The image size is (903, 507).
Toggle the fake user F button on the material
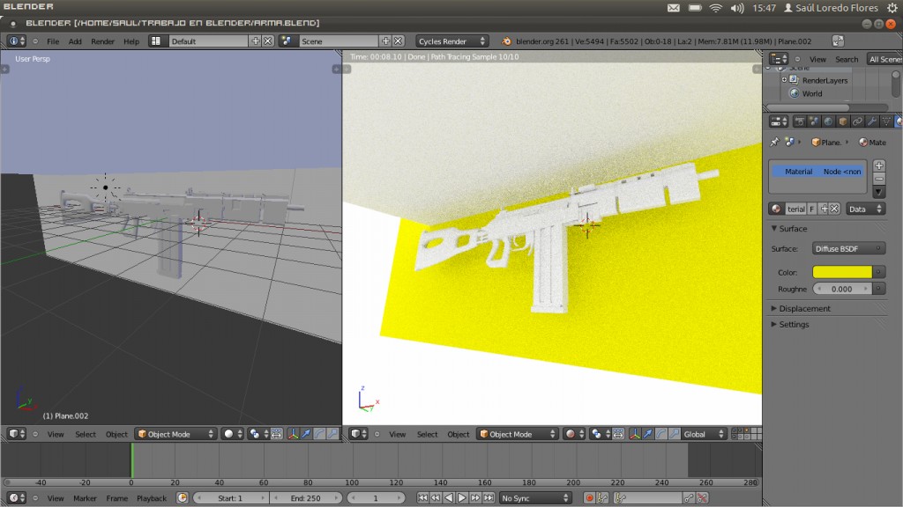click(x=812, y=209)
